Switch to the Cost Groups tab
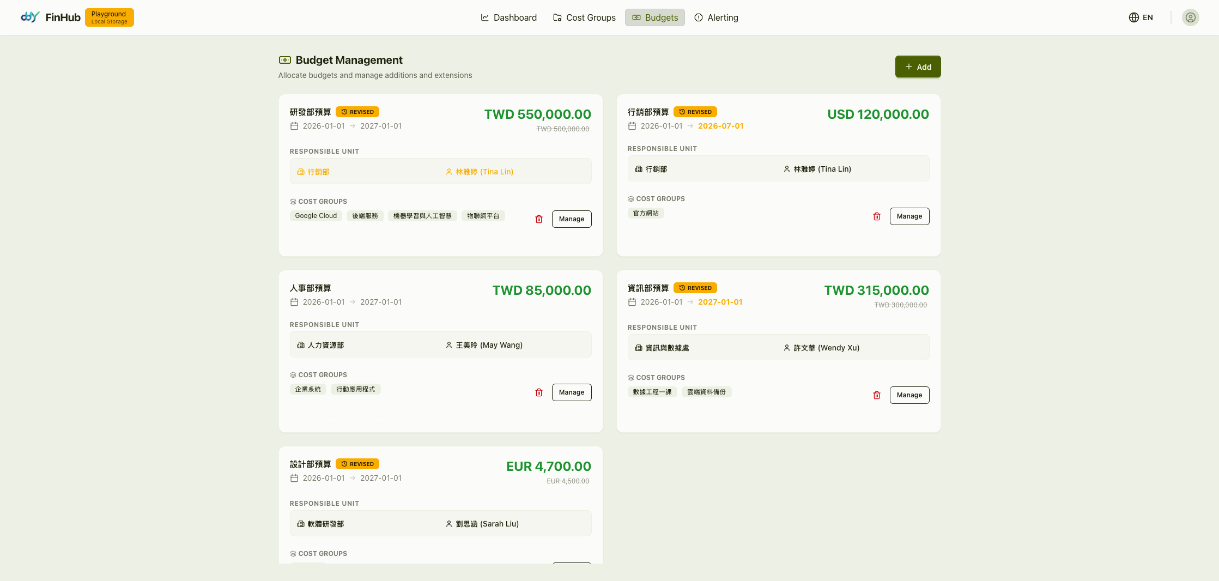Screen dimensions: 1219x581 click(584, 17)
